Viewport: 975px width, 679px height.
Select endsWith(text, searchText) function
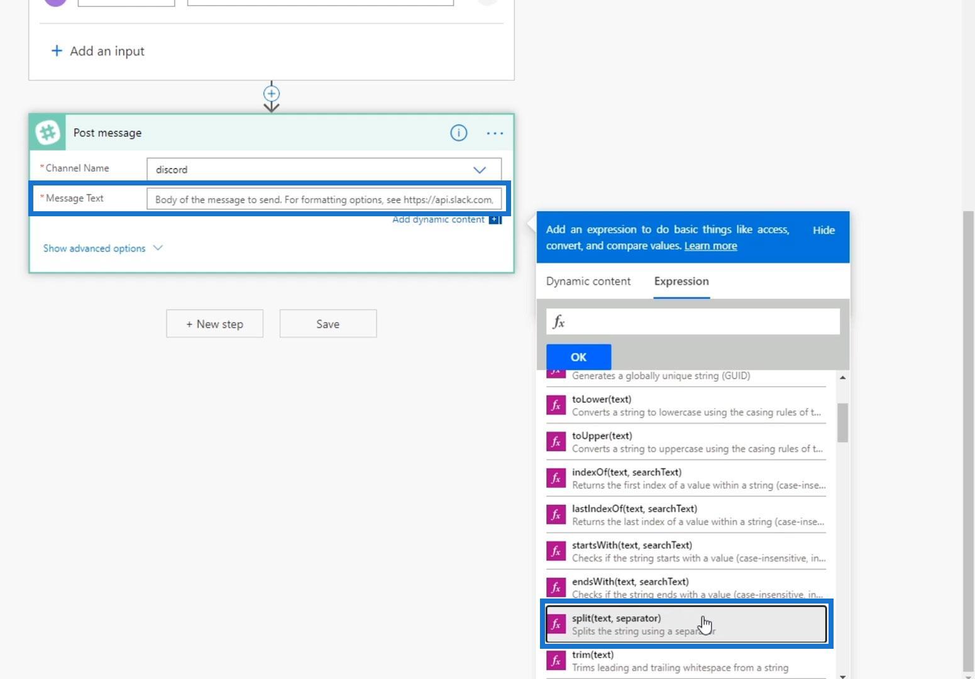pos(686,588)
